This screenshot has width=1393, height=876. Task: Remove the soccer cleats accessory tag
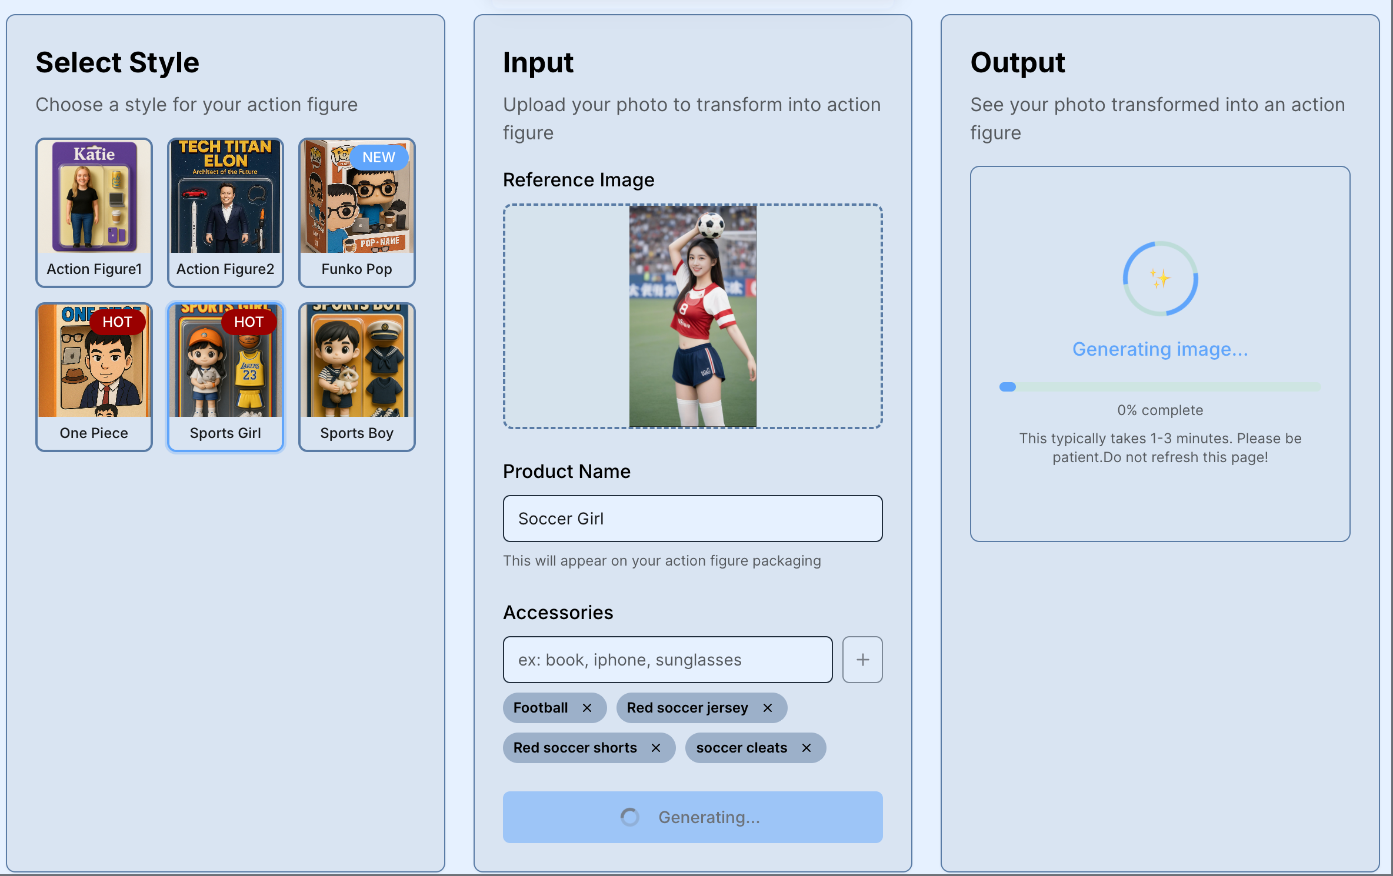806,748
